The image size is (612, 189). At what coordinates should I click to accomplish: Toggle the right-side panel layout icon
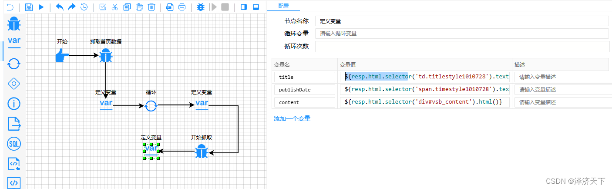pos(244,7)
